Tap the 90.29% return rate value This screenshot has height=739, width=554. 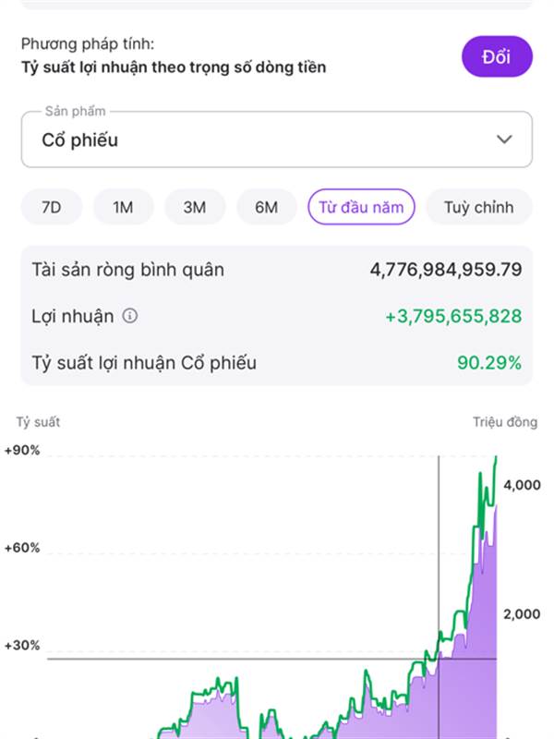click(489, 362)
